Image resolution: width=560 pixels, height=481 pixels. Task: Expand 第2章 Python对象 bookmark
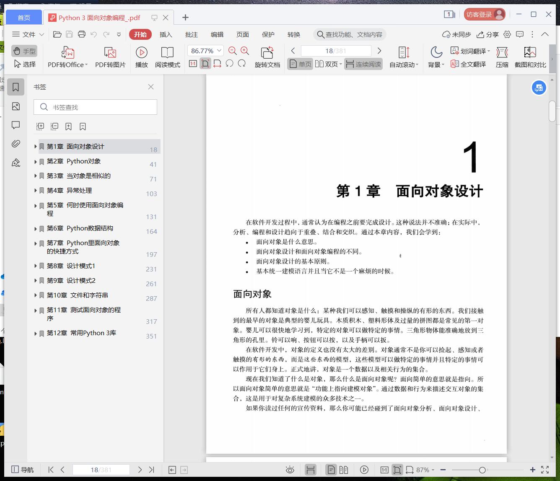click(36, 161)
